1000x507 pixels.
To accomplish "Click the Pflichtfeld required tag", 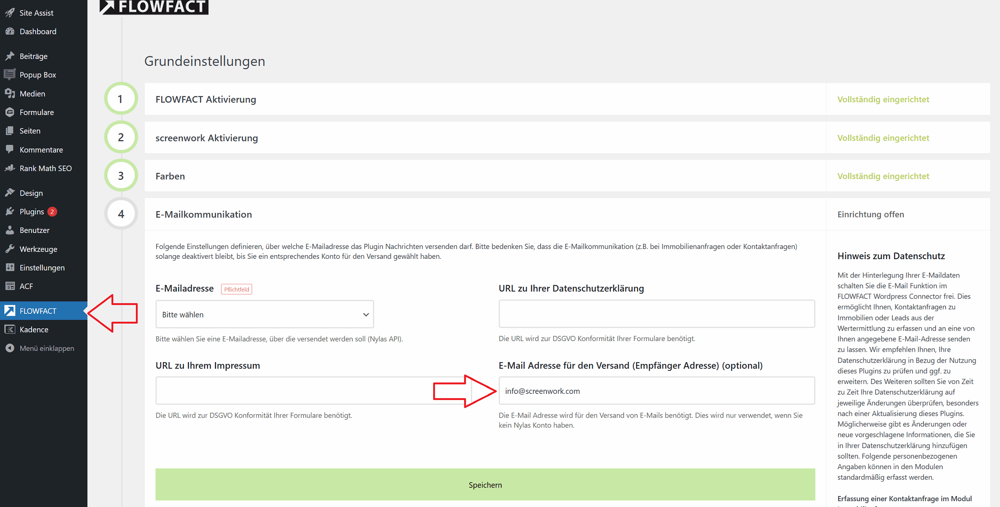I will (236, 289).
